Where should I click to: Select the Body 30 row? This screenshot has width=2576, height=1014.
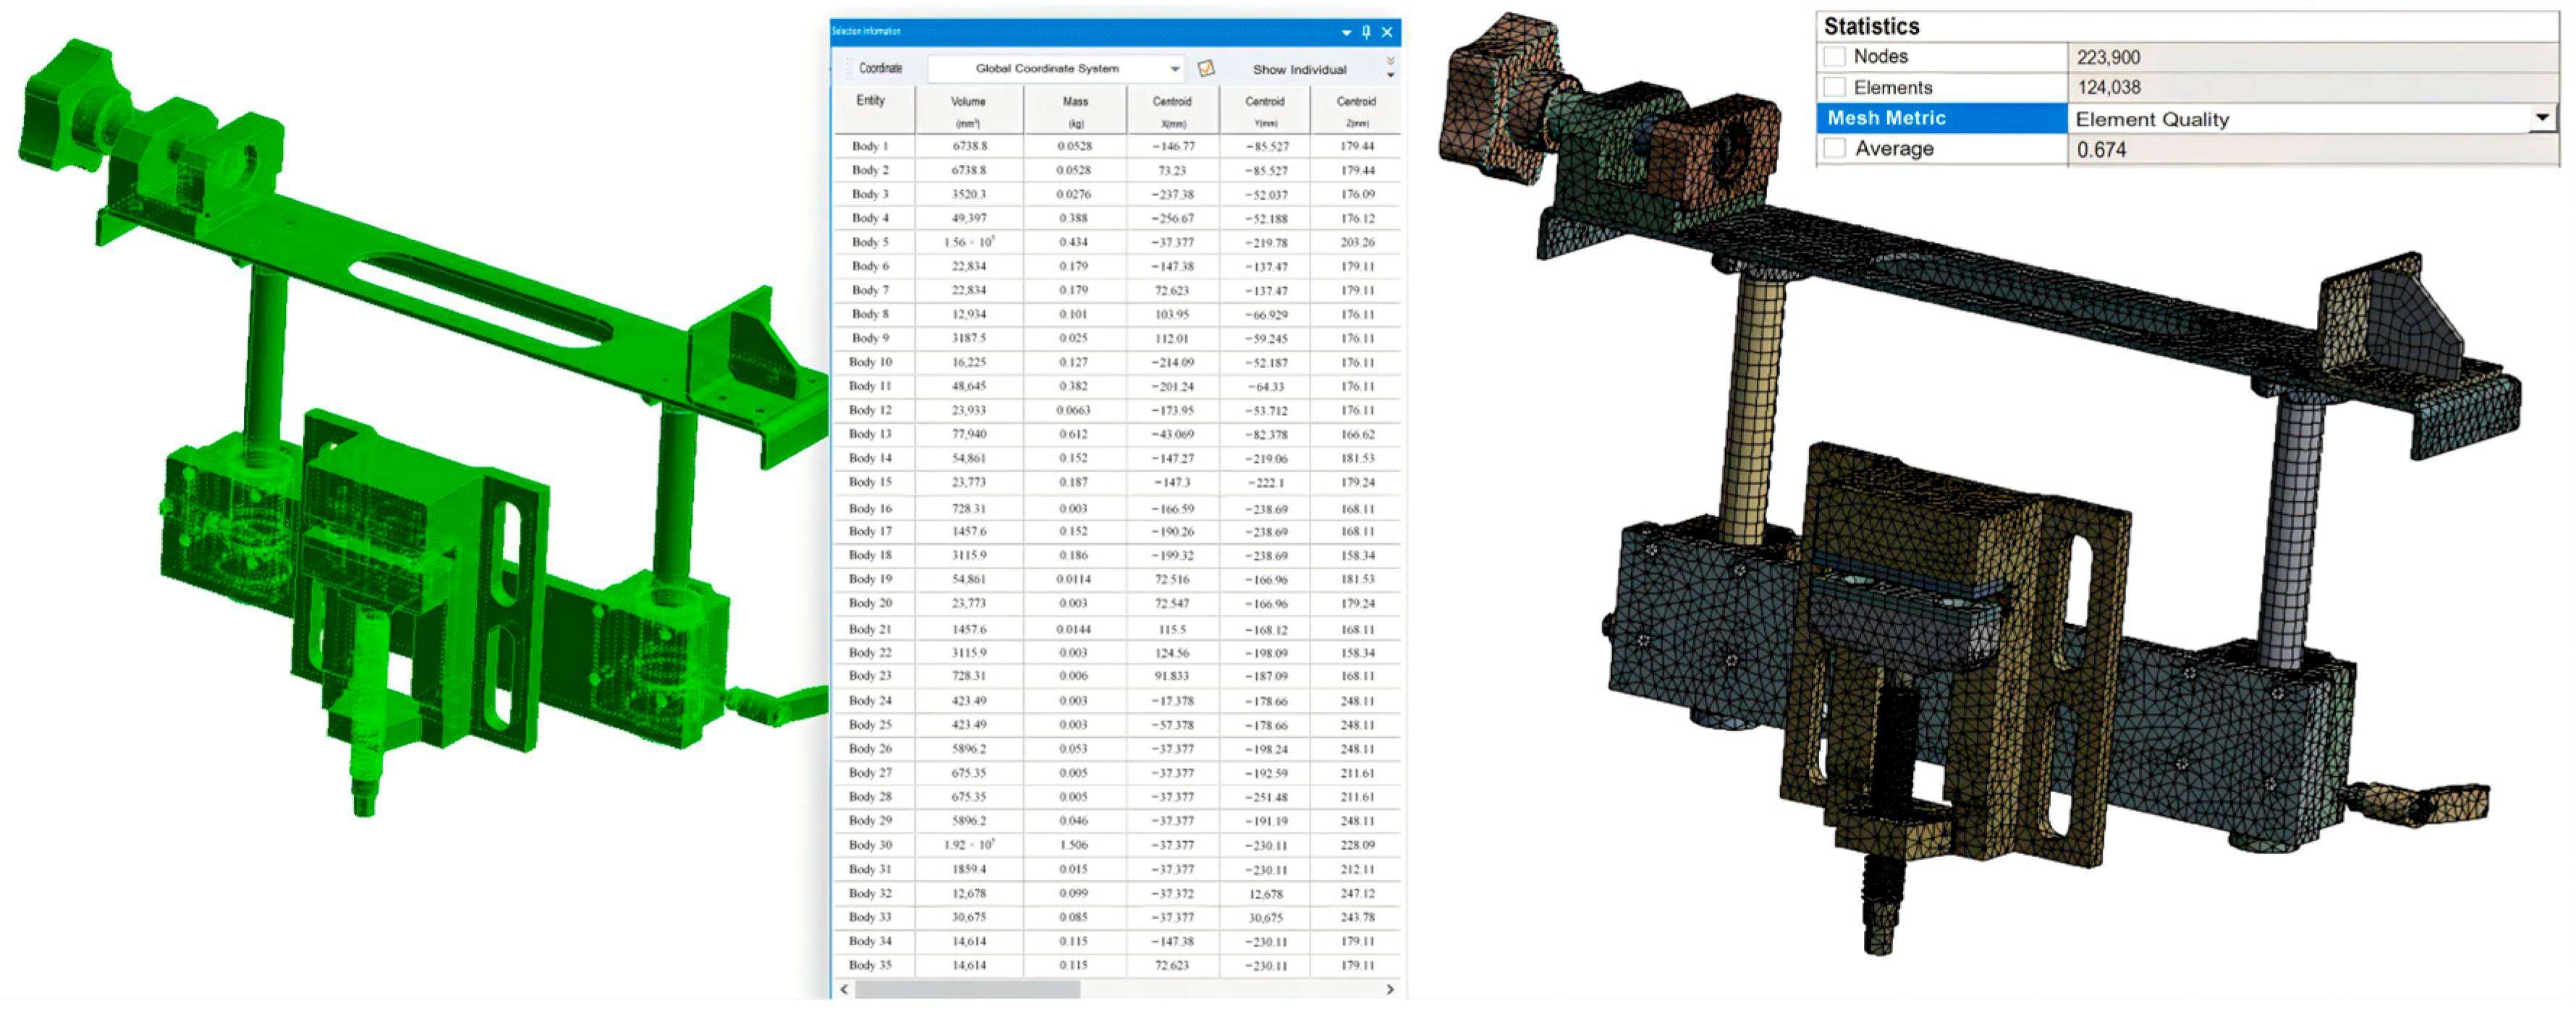(x=870, y=845)
